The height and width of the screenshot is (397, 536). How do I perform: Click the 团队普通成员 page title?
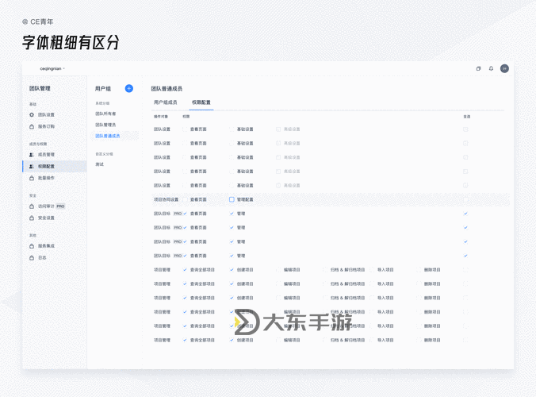tap(167, 89)
